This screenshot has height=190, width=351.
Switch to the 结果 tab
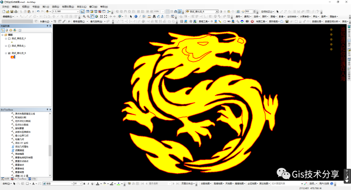click(5, 179)
